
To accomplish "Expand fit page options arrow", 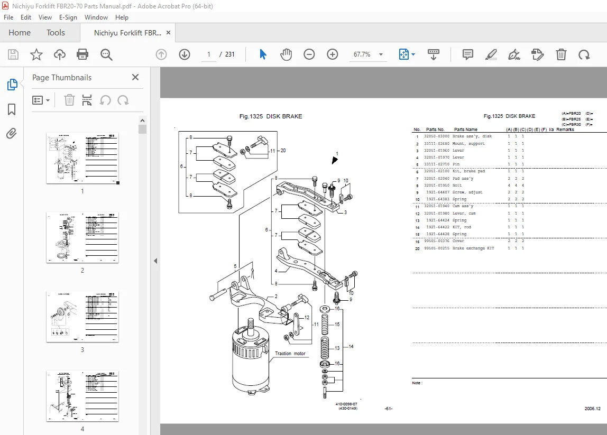I will coord(413,54).
